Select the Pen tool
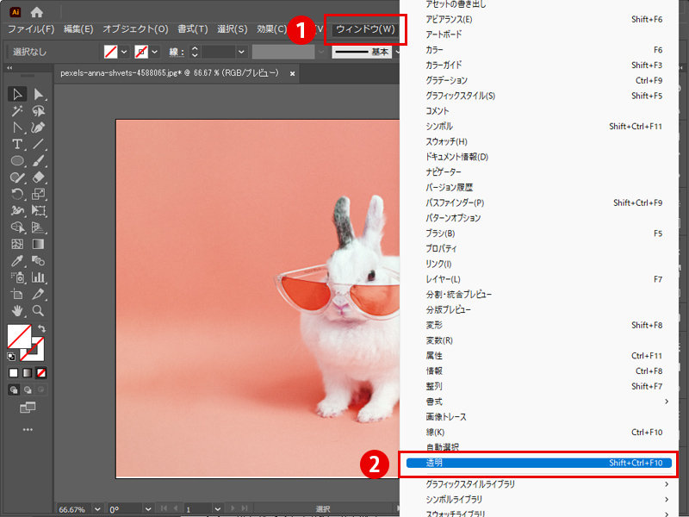This screenshot has width=689, height=517. (16, 125)
